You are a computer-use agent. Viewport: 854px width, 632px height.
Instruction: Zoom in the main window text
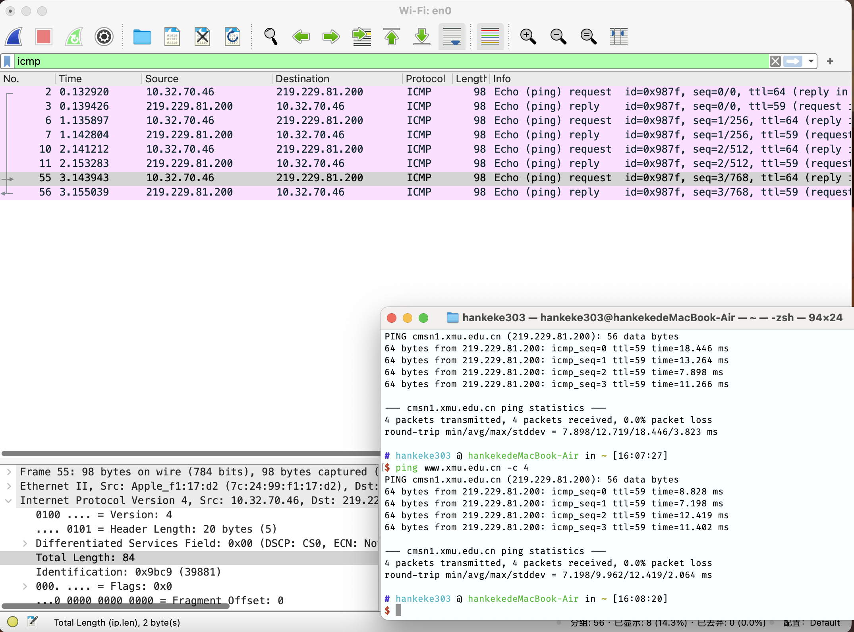coord(528,37)
